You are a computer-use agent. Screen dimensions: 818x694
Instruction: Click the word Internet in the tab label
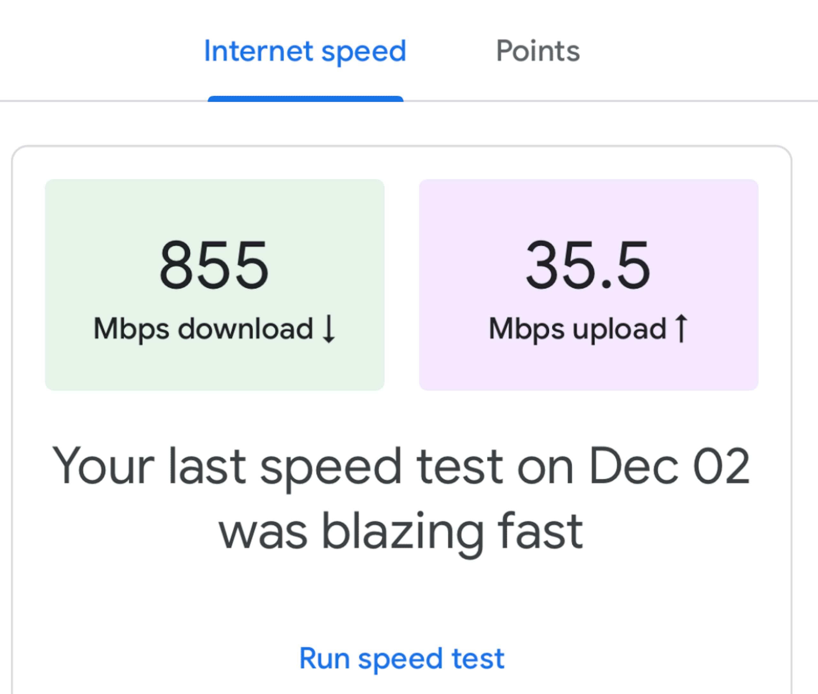pos(259,51)
